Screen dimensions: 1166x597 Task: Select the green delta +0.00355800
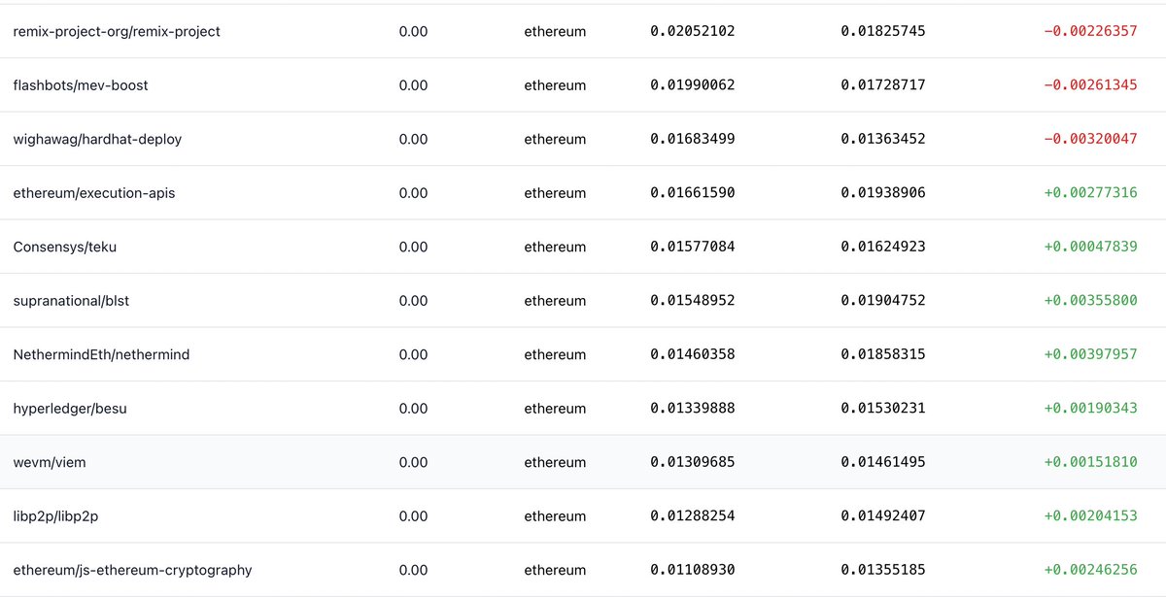click(1090, 301)
